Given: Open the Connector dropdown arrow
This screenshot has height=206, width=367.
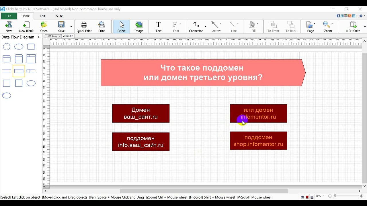Looking at the screenshot, I should (206, 27).
